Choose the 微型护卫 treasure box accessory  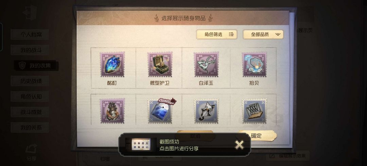pyautogui.click(x=160, y=65)
